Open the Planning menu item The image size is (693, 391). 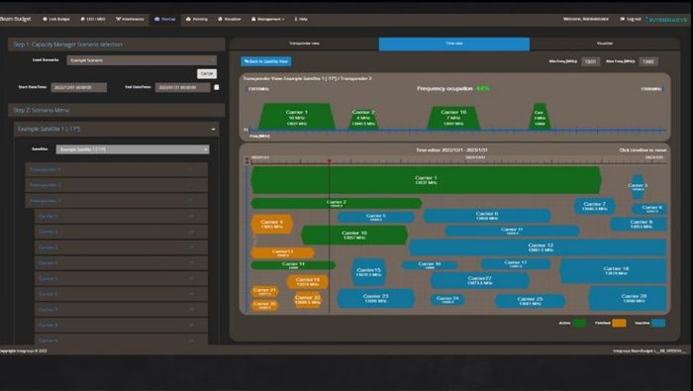(197, 19)
